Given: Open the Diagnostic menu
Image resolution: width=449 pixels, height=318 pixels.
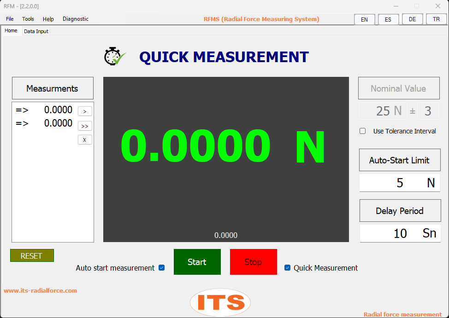Looking at the screenshot, I should [x=76, y=19].
